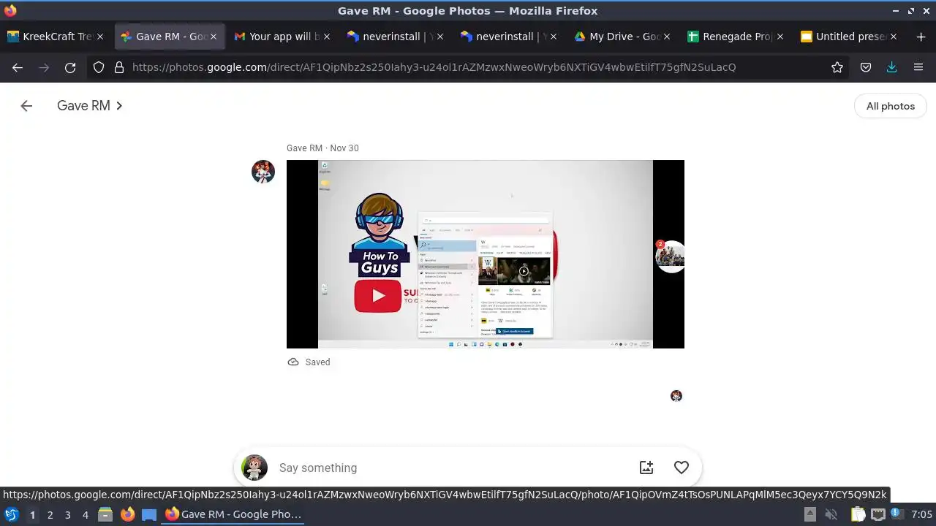The image size is (936, 526).
Task: Click the Saved cloud icon
Action: 293,362
